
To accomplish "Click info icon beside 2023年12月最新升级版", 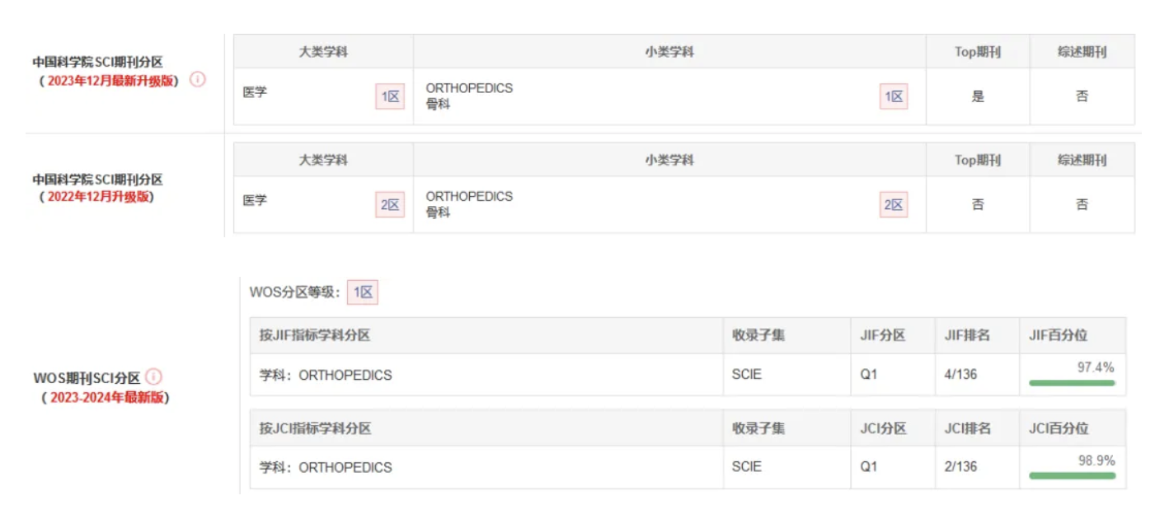I will pos(198,80).
